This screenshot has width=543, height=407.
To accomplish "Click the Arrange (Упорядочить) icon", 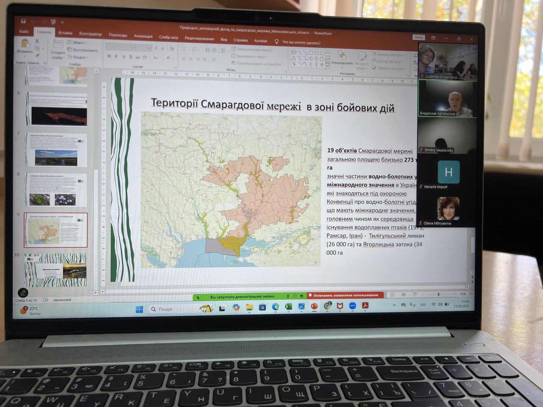I will 342,55.
